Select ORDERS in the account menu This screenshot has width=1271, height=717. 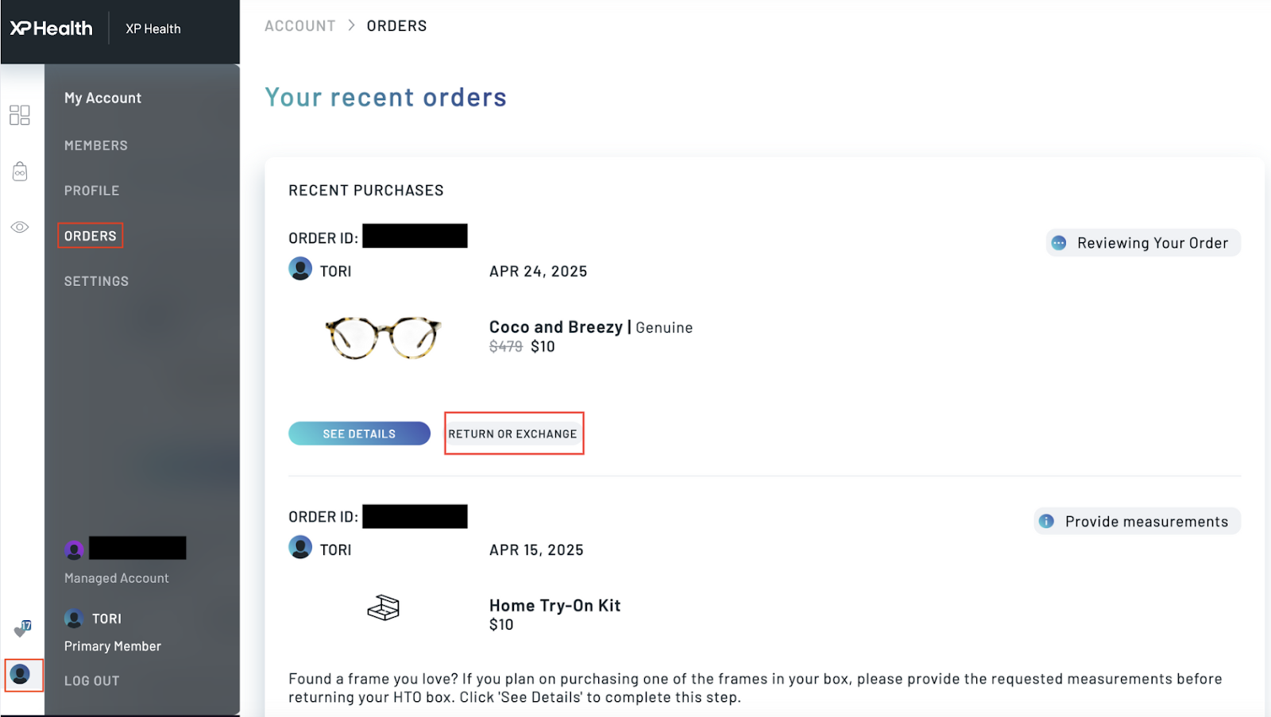[x=91, y=236]
